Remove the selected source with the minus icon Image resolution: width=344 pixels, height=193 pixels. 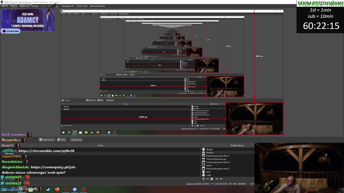tap(207, 179)
